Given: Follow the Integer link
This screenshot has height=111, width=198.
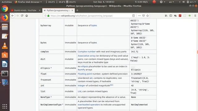Looking at the screenshot, I should coord(81,86).
